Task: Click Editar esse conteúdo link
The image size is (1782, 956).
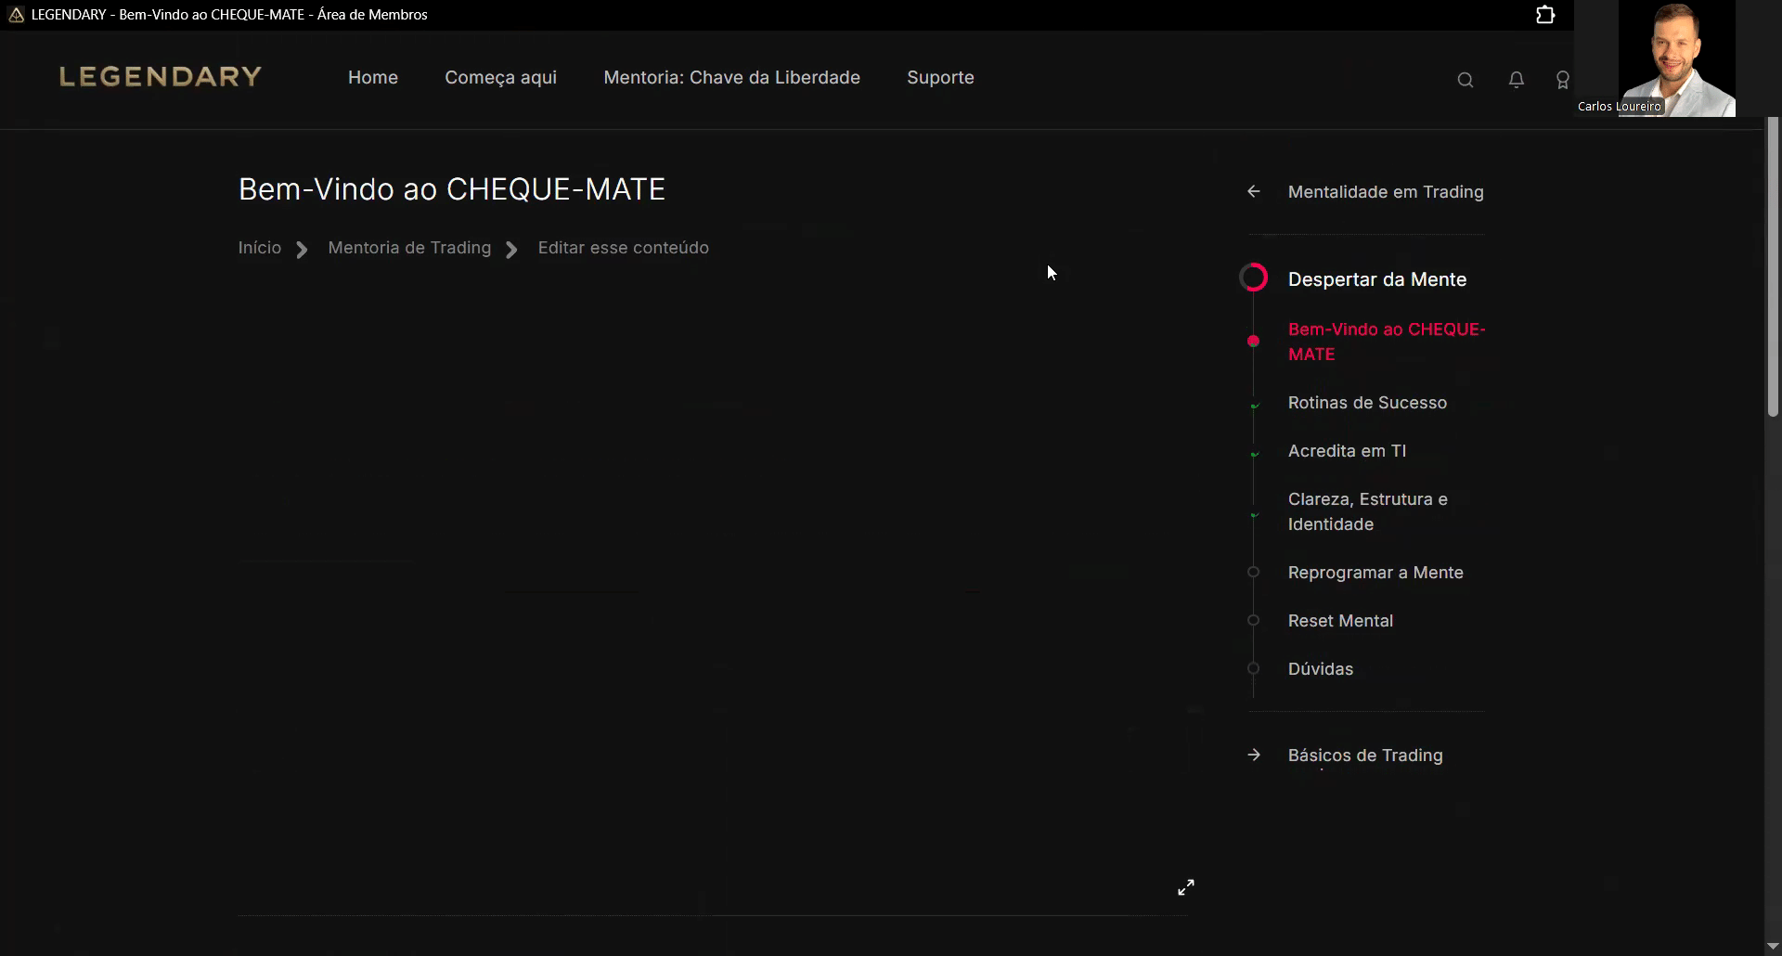Action: tap(623, 248)
